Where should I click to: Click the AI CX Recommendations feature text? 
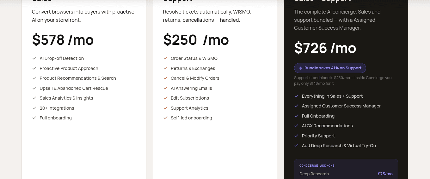pyautogui.click(x=327, y=126)
